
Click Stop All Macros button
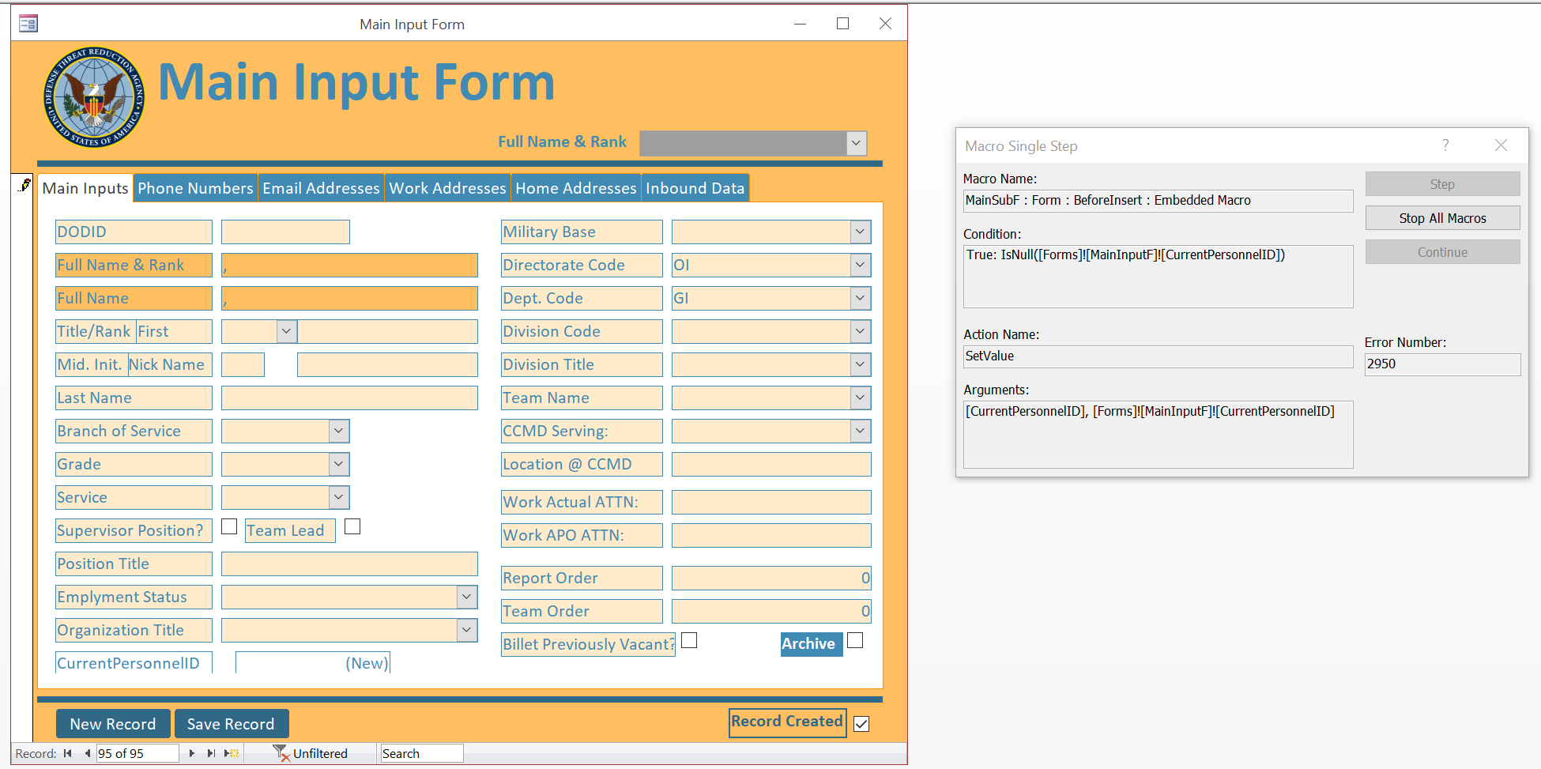1442,218
